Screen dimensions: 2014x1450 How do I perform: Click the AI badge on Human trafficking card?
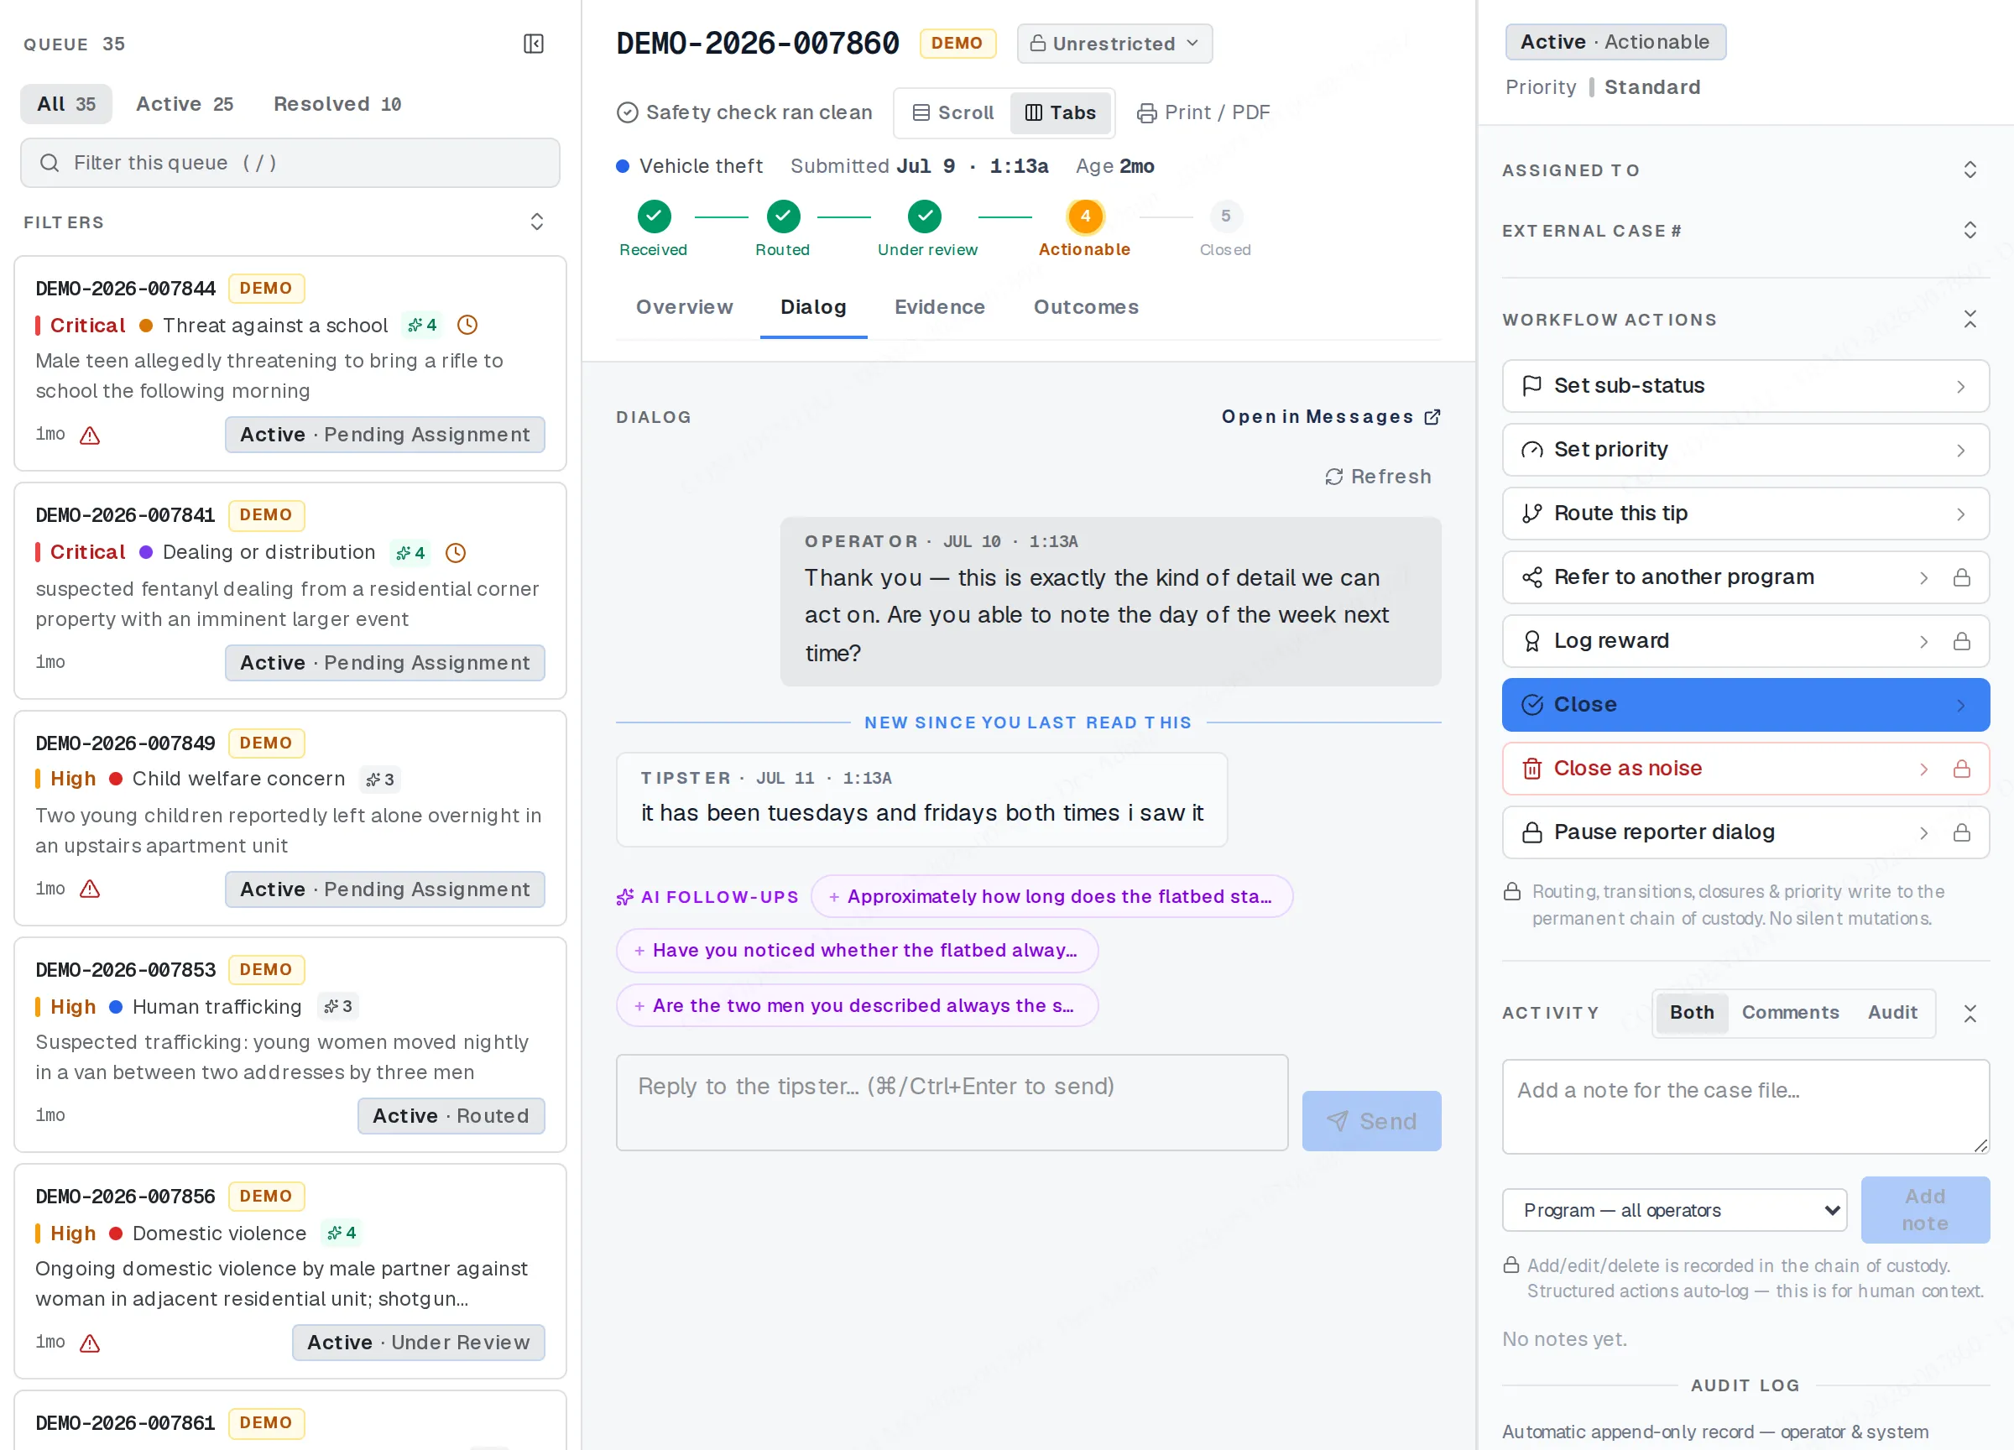pos(338,1006)
